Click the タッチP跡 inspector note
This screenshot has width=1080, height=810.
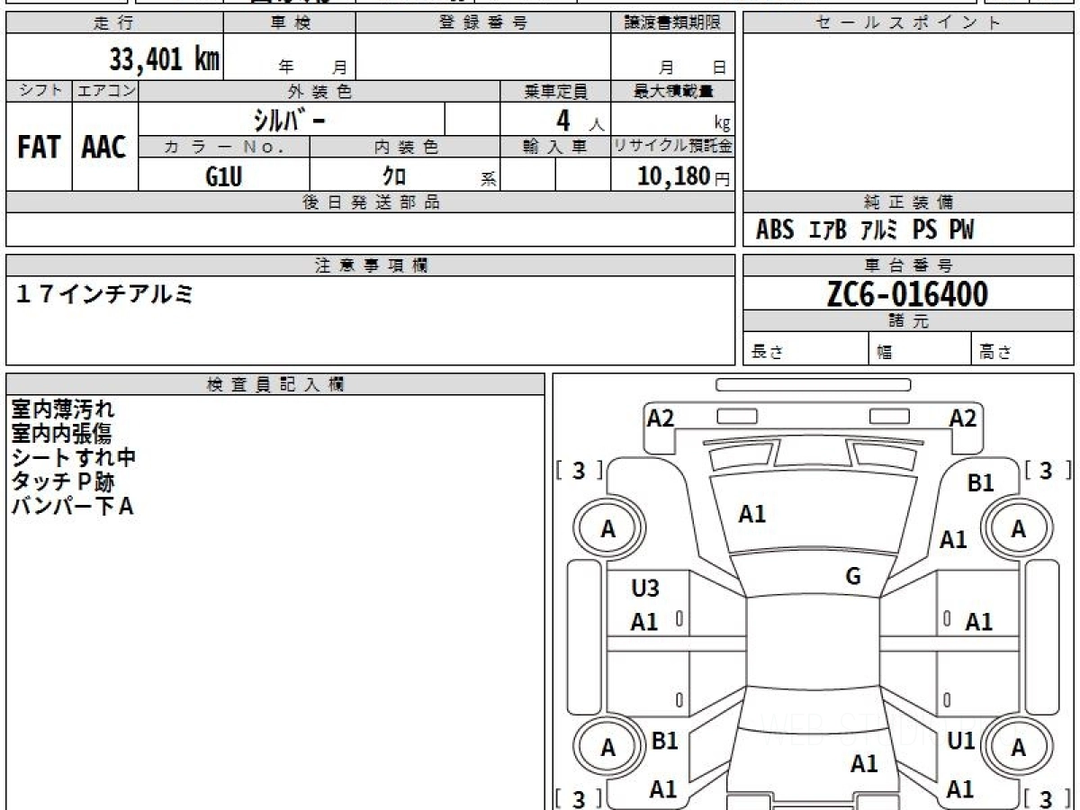63,482
